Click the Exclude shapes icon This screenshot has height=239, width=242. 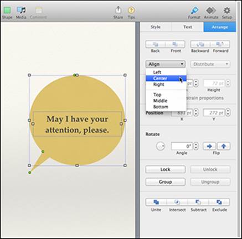(219, 202)
